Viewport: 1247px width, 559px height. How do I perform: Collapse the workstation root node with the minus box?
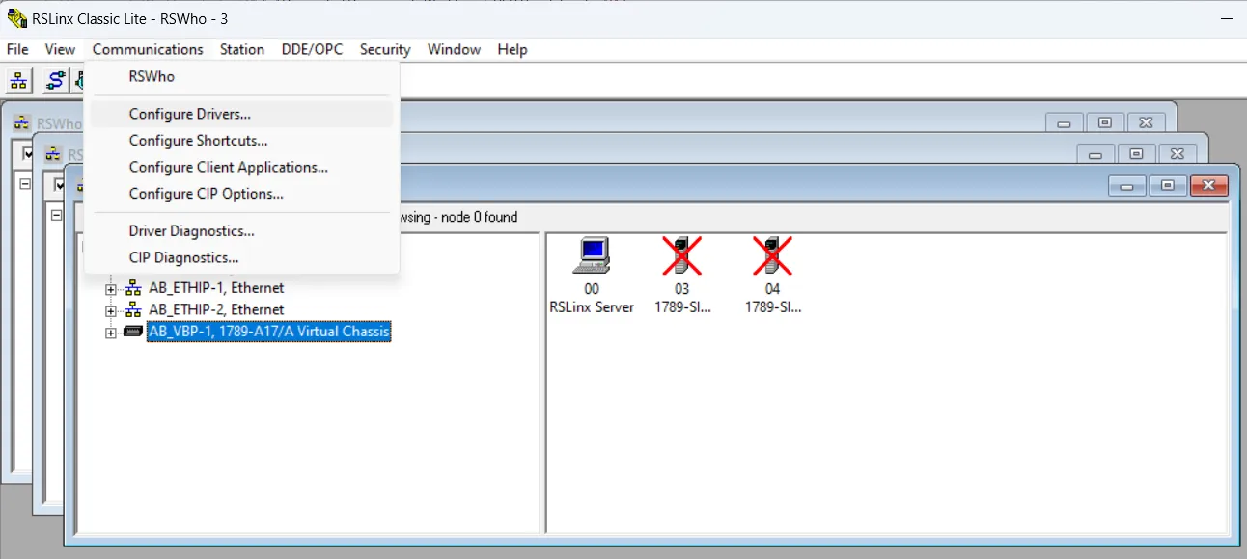coord(56,213)
